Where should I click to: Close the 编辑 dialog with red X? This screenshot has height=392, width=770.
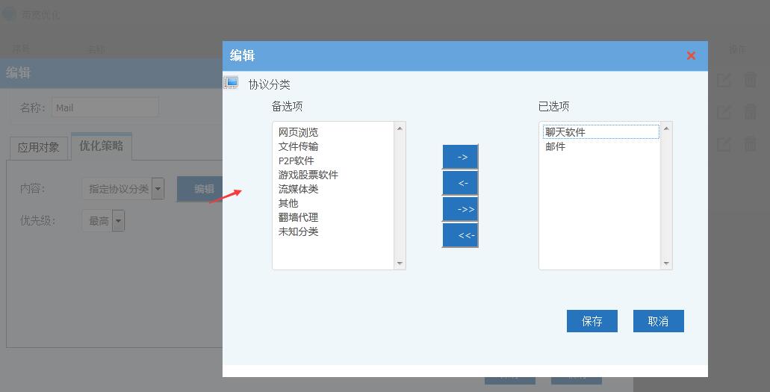click(691, 55)
